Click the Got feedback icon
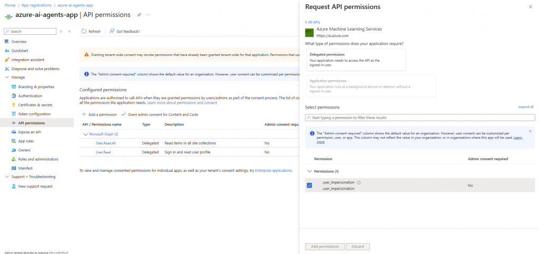The width and height of the screenshot is (539, 254). (112, 31)
